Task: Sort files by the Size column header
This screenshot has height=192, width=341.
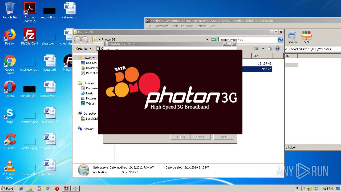Action: [262, 56]
